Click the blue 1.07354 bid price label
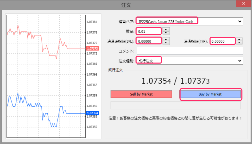The height and width of the screenshot is (144, 252). (x=93, y=113)
